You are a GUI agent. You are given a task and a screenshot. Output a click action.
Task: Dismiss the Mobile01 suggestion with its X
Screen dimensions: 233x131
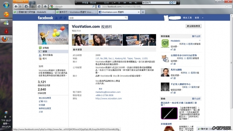pyautogui.click(x=200, y=40)
